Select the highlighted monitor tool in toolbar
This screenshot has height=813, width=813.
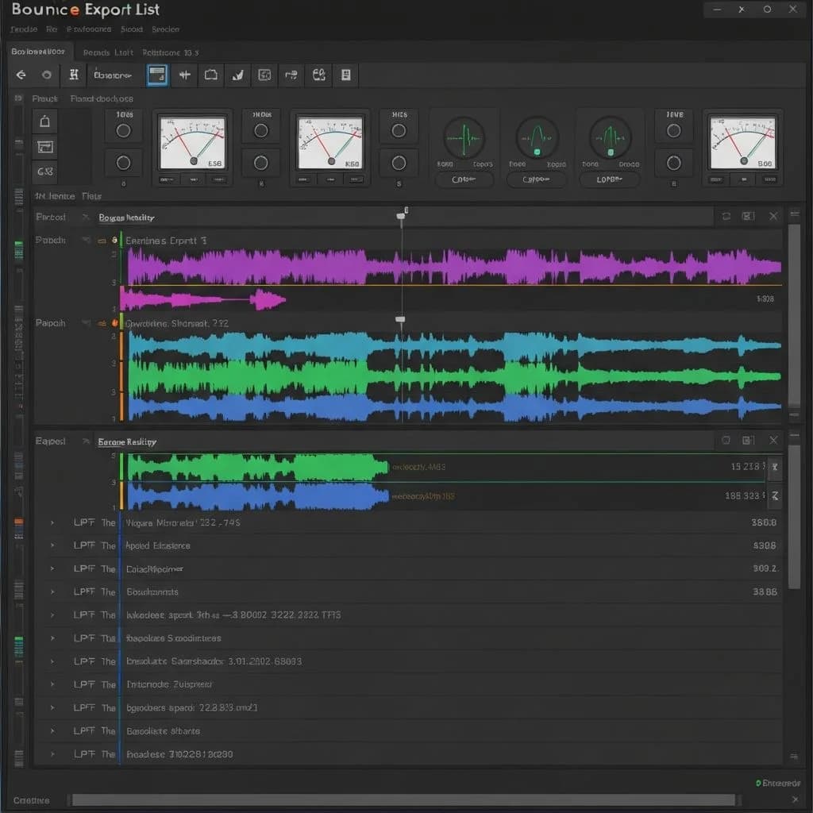pos(158,75)
